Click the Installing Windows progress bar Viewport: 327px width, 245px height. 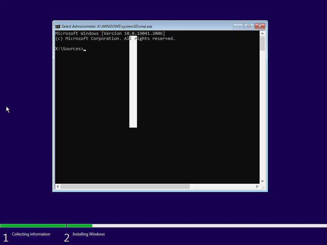197,226
